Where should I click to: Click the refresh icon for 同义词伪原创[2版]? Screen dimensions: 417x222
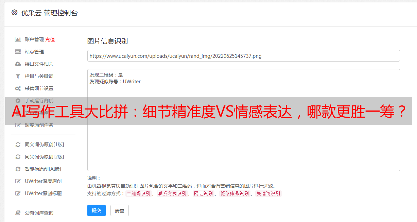(18, 157)
